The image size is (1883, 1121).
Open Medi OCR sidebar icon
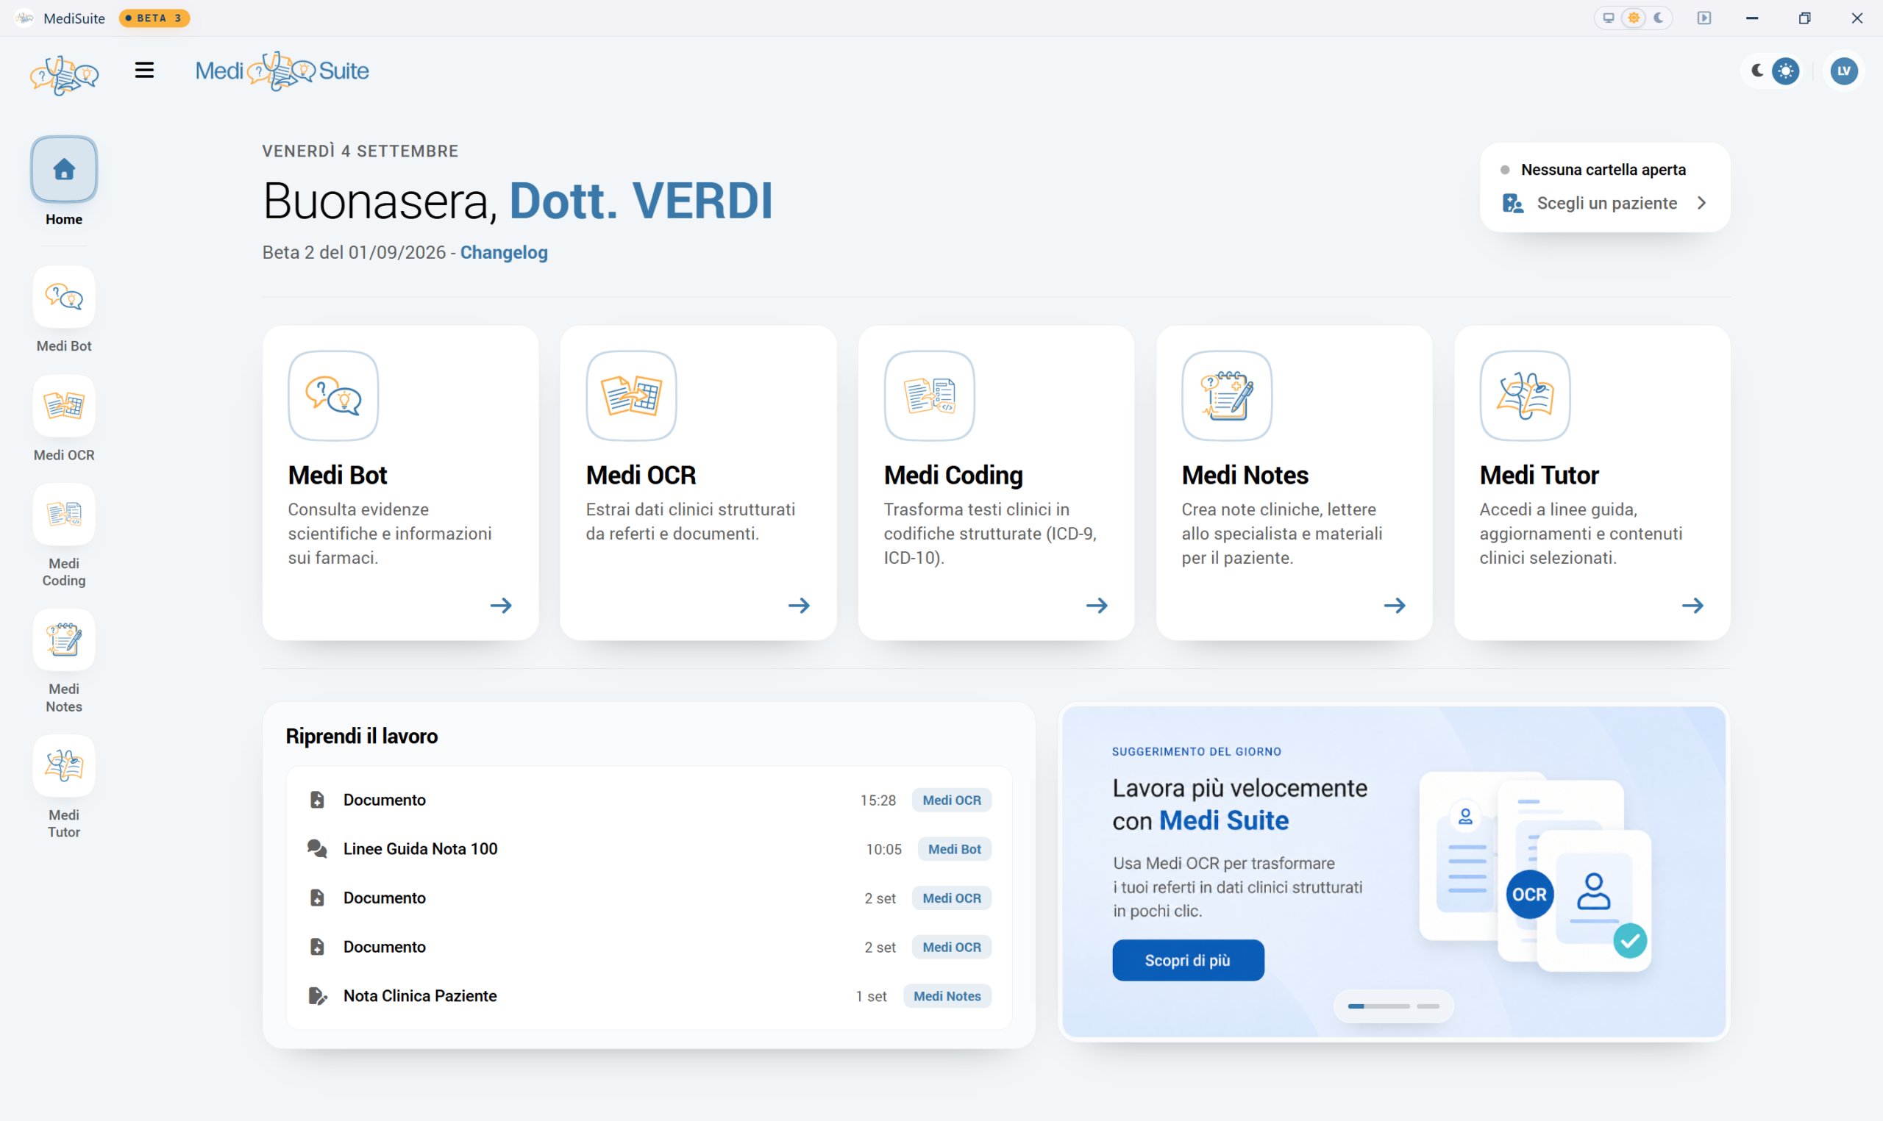[63, 406]
